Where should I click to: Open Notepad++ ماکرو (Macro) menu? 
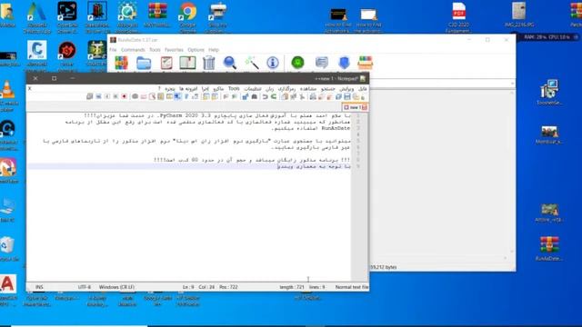(x=218, y=89)
